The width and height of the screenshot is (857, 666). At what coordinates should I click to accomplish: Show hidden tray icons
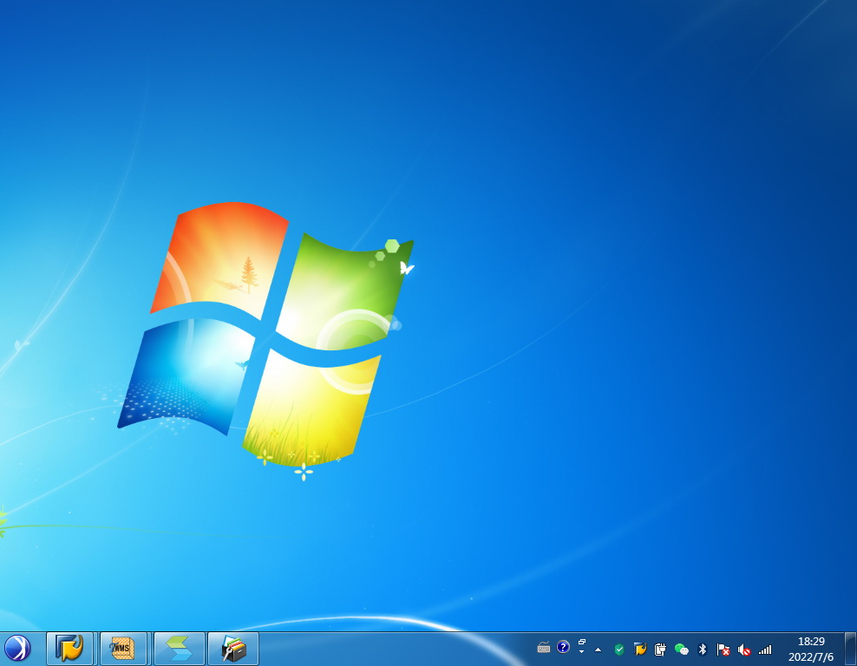coord(598,650)
